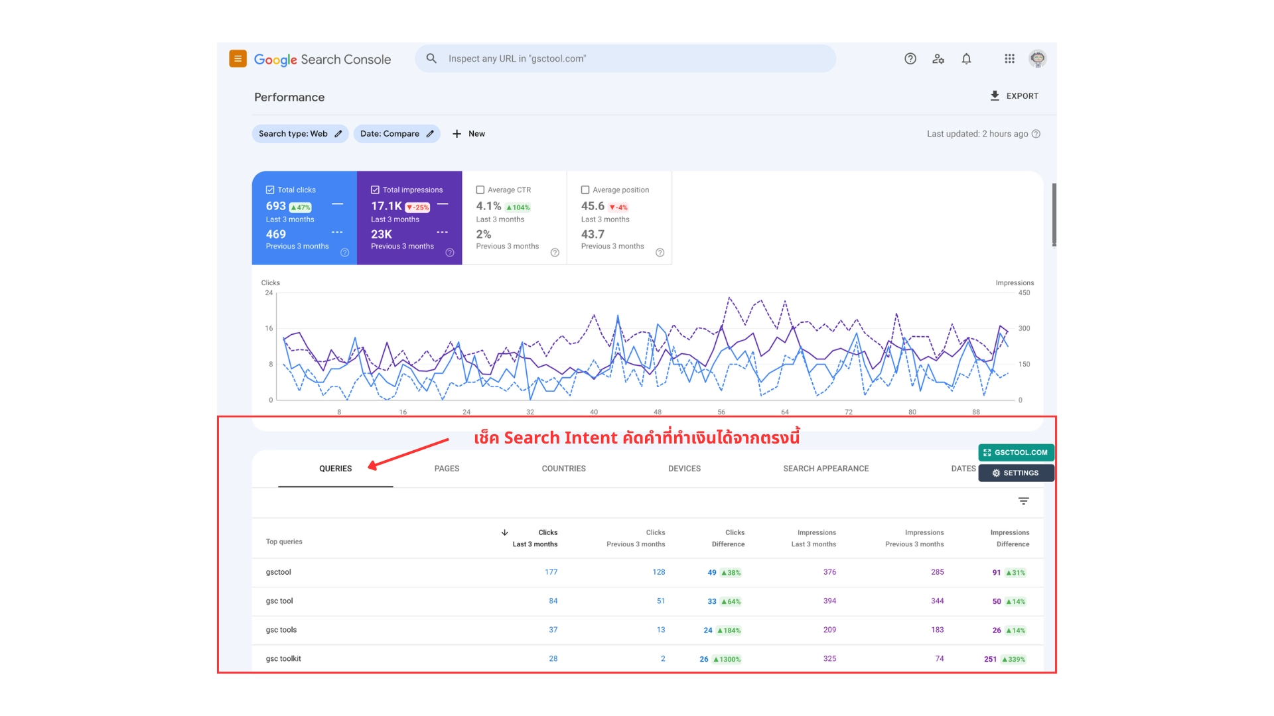
Task: Click the 'gsc toolkit' query row
Action: click(648, 659)
